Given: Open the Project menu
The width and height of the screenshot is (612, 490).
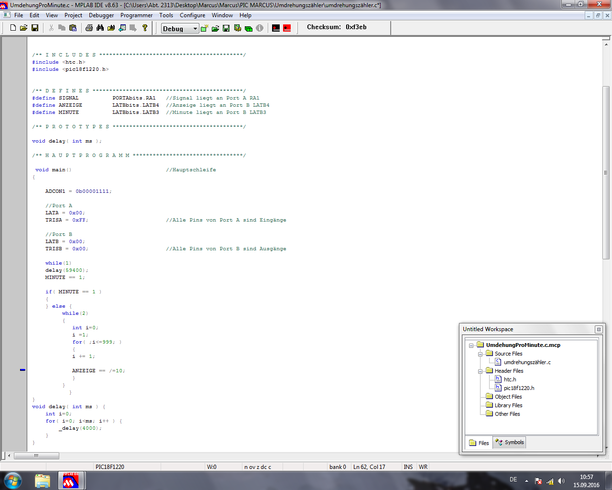Looking at the screenshot, I should click(x=74, y=15).
